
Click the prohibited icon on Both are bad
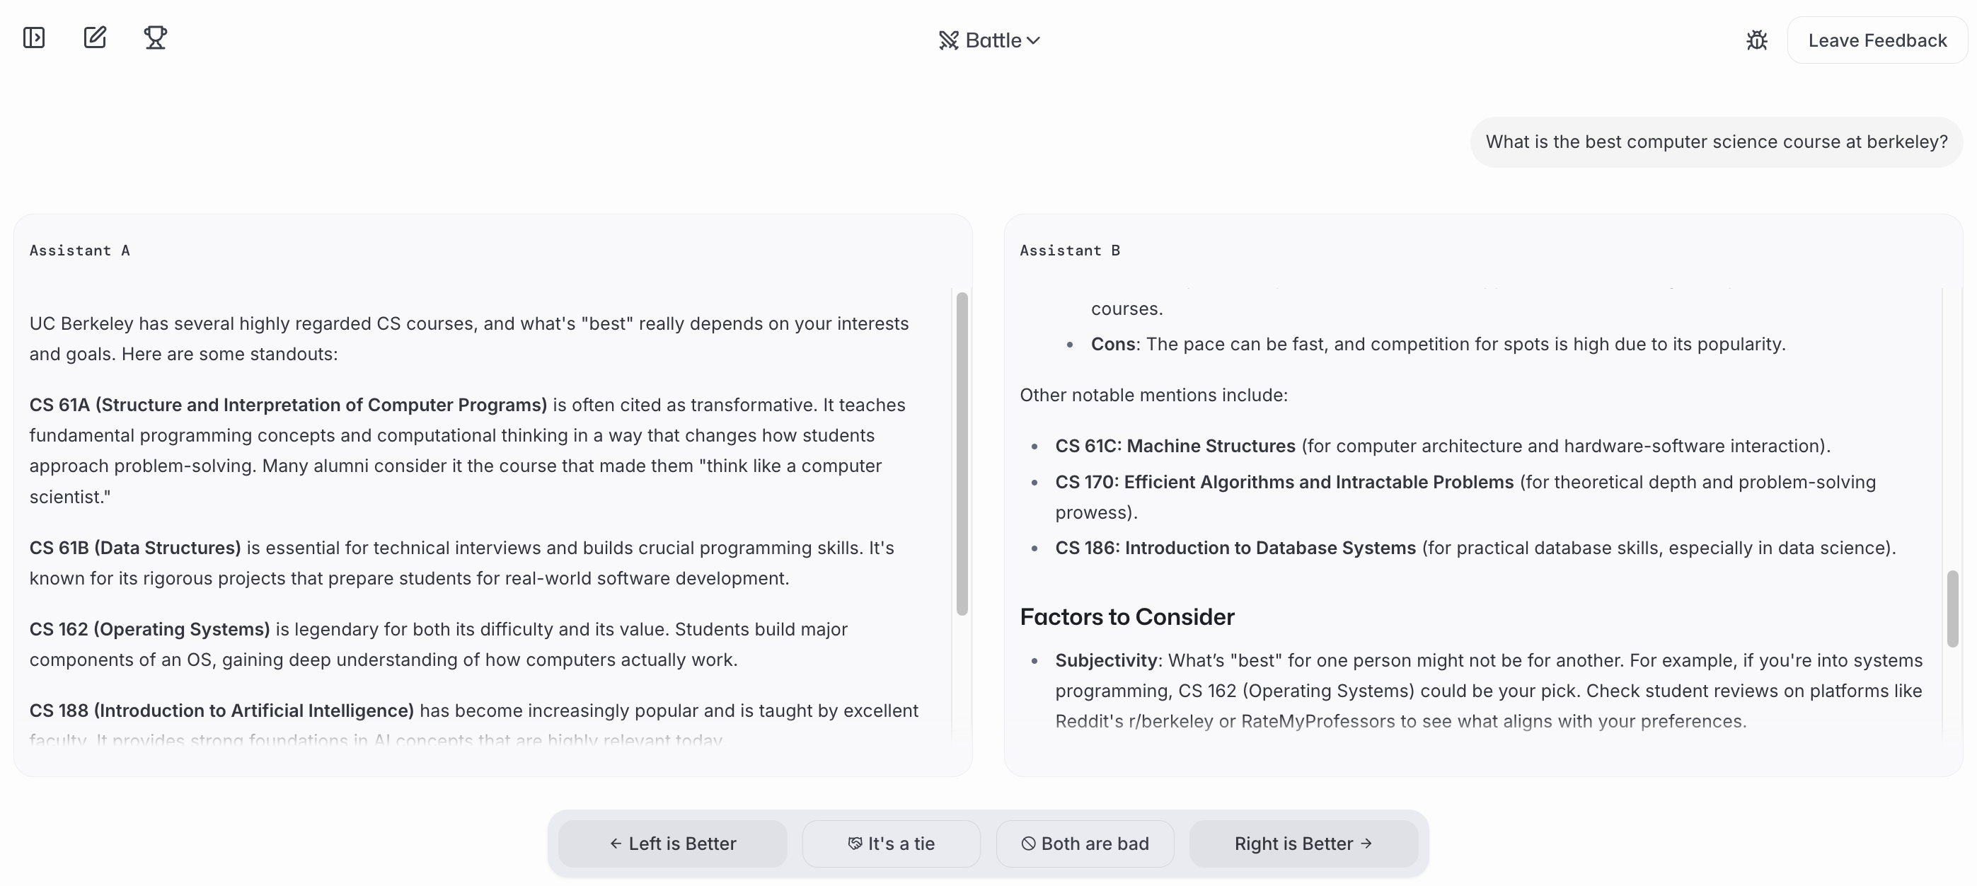coord(1028,844)
